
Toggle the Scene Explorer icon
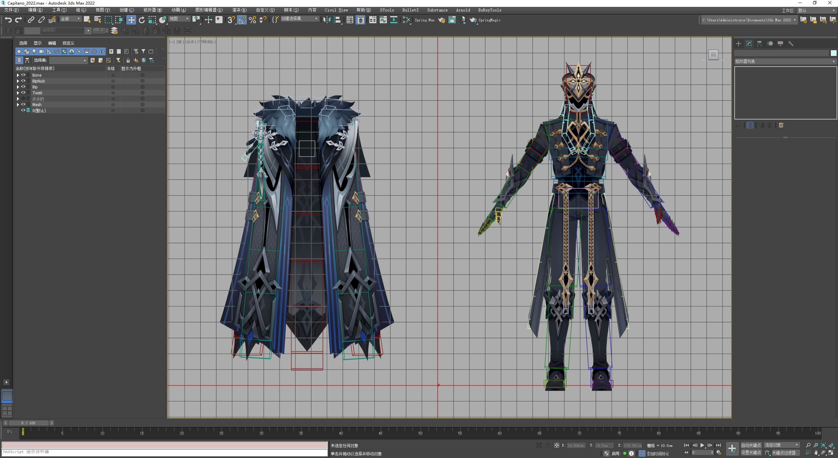click(x=350, y=20)
